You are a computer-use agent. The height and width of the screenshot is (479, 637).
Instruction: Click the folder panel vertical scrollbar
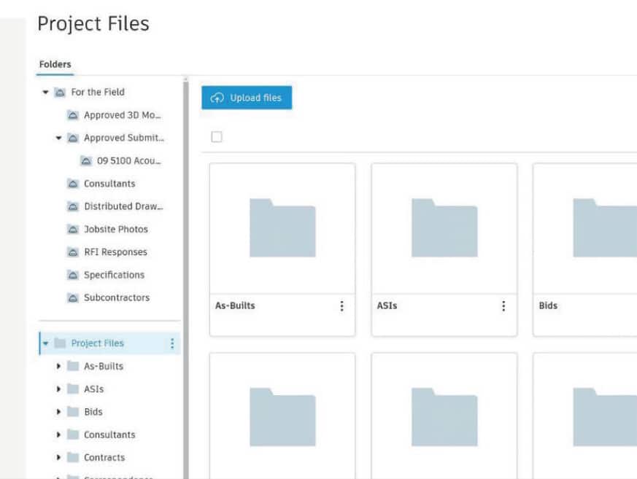click(185, 277)
